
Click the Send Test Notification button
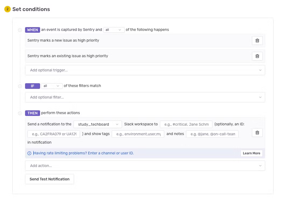point(50,179)
